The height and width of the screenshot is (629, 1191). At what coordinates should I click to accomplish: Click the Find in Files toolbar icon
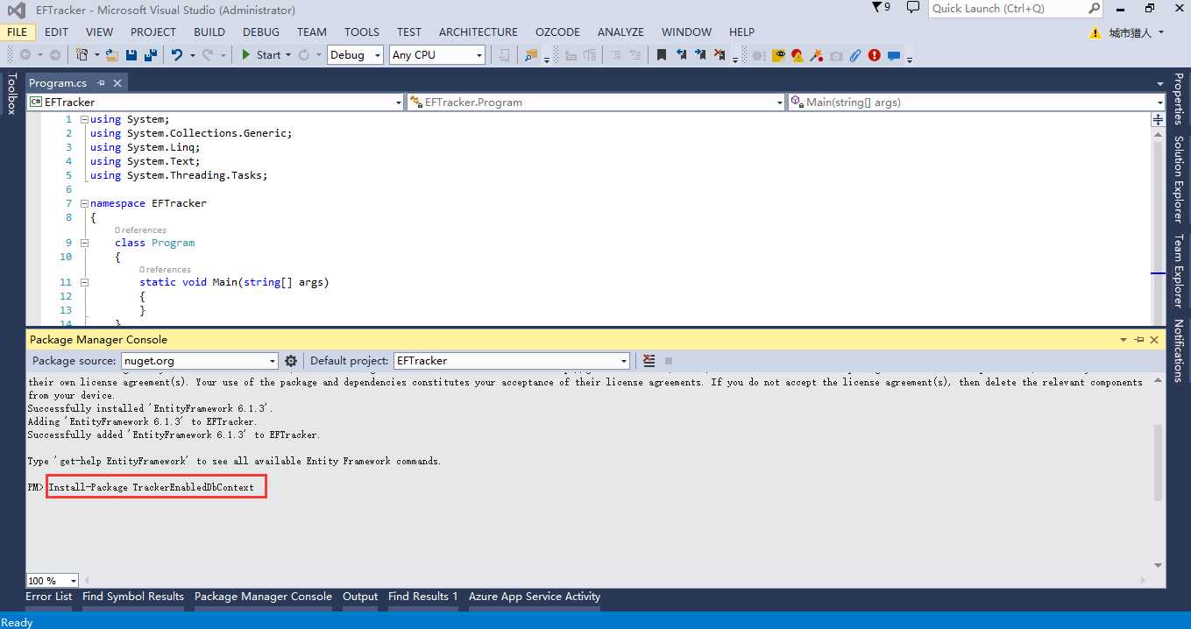click(x=531, y=54)
